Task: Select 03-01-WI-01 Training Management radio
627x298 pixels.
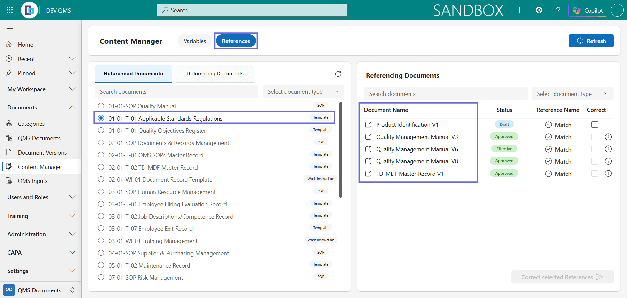Action: 101,241
